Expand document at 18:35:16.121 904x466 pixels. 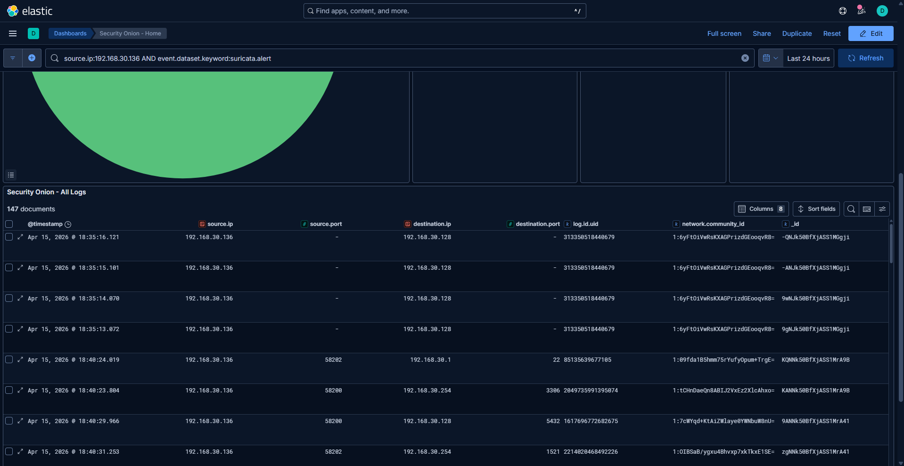click(x=20, y=237)
